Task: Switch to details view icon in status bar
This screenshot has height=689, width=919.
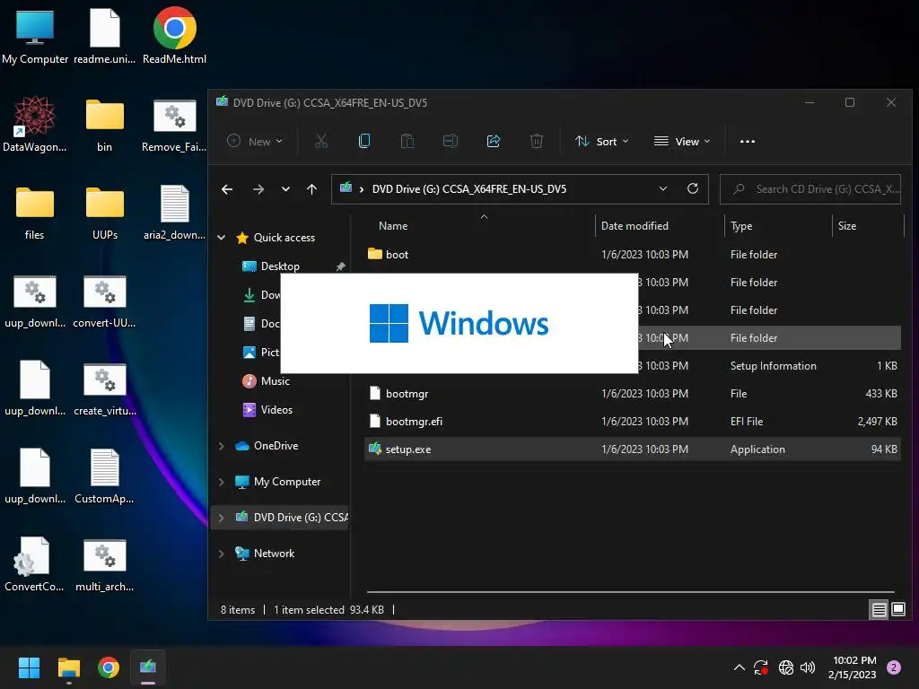Action: pos(880,610)
